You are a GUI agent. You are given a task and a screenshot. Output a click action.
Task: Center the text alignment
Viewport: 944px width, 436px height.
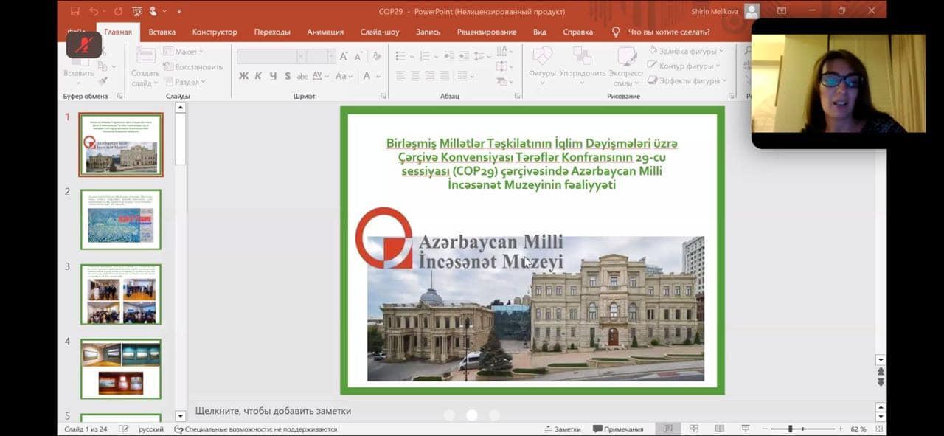(x=415, y=76)
